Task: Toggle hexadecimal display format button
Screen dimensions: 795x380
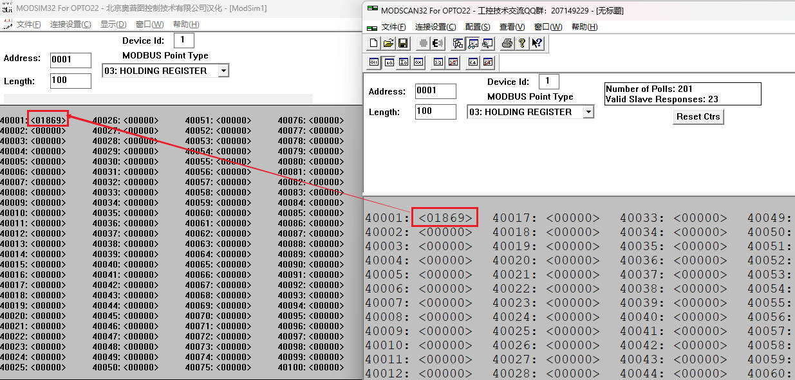Action: tap(418, 62)
